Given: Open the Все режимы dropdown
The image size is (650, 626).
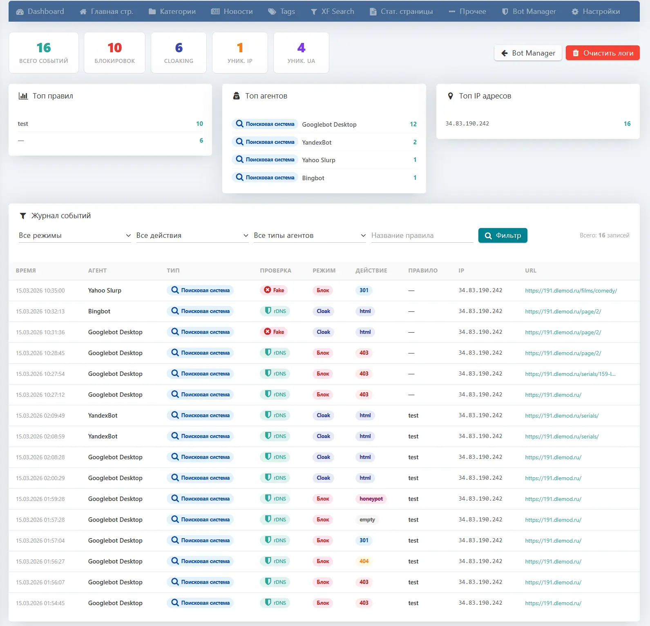Looking at the screenshot, I should click(x=75, y=235).
